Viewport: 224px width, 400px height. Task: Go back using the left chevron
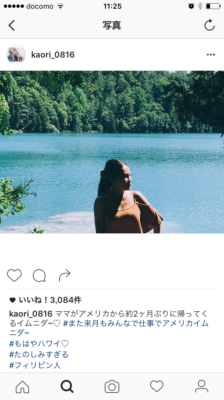click(12, 25)
